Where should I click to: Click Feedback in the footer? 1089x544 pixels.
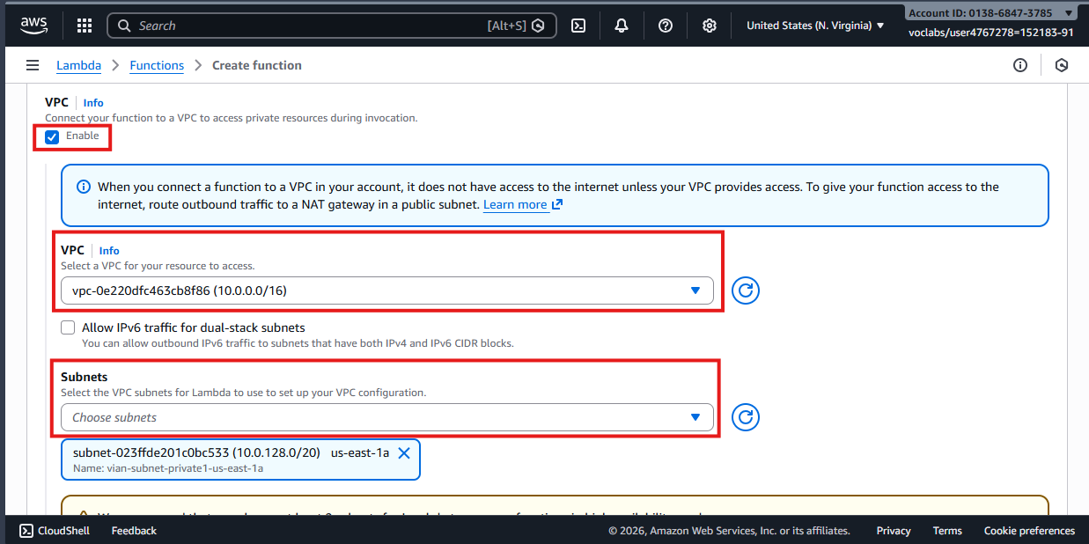134,531
